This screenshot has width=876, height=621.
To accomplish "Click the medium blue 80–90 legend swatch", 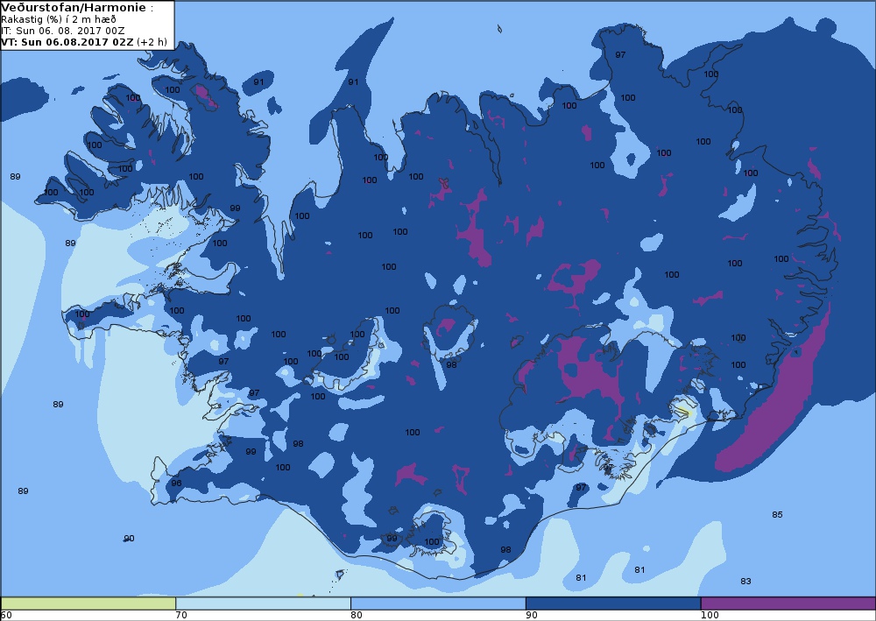I will 438,603.
